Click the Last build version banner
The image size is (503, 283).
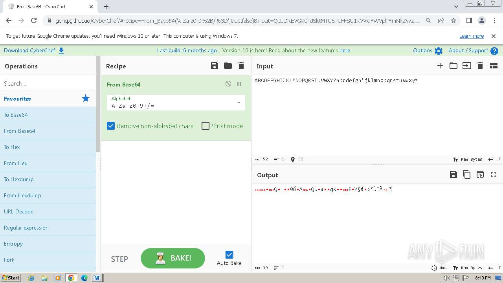[253, 50]
